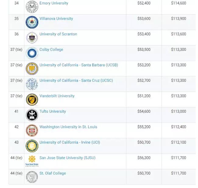198x188 pixels.
Task: Click the Tufts University black seal logo
Action: [x=32, y=115]
